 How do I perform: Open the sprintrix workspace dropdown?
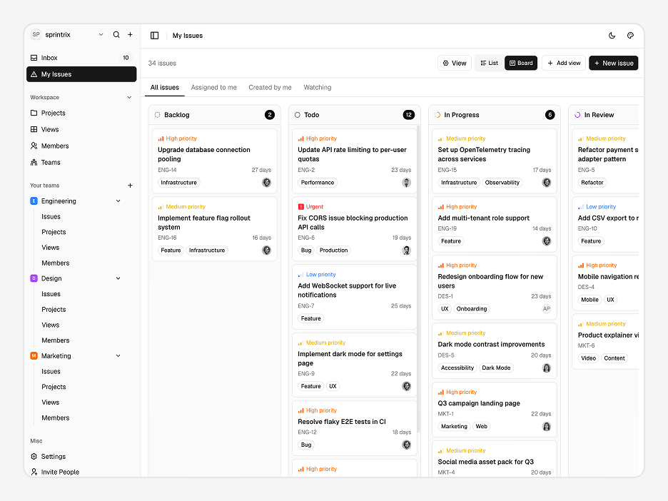pos(101,34)
